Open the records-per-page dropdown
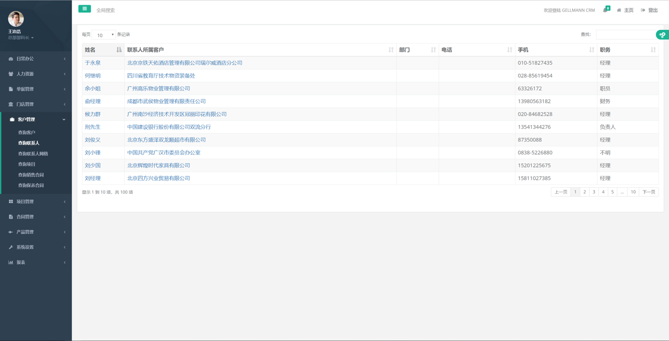The height and width of the screenshot is (341, 669). point(103,35)
